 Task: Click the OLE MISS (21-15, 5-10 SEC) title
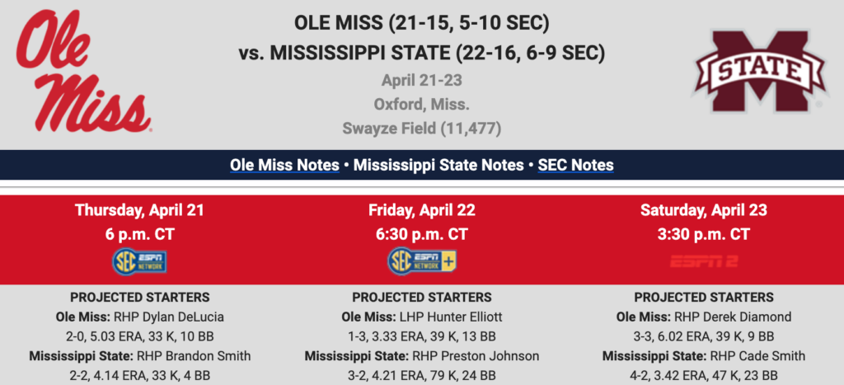(x=422, y=22)
